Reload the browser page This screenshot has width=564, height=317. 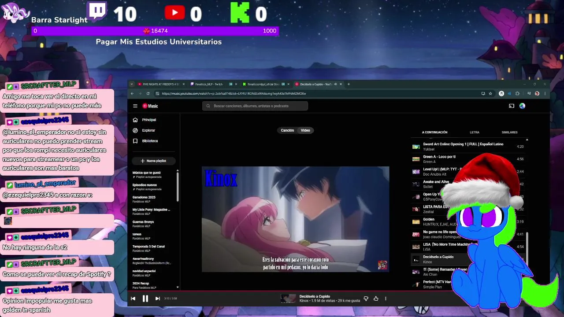click(x=148, y=93)
